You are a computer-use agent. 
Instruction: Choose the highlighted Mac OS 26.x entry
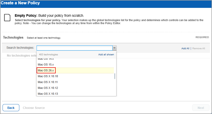point(46,70)
